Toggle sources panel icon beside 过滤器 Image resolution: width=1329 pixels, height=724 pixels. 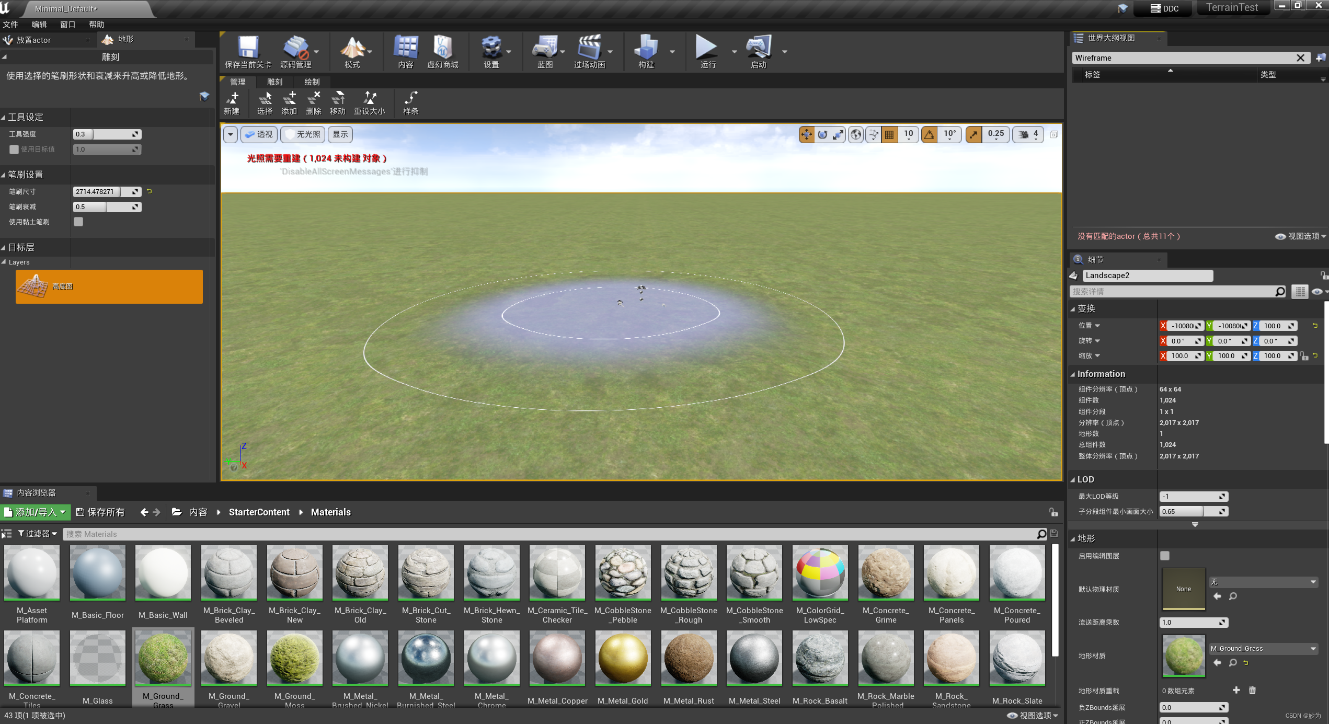pos(6,534)
